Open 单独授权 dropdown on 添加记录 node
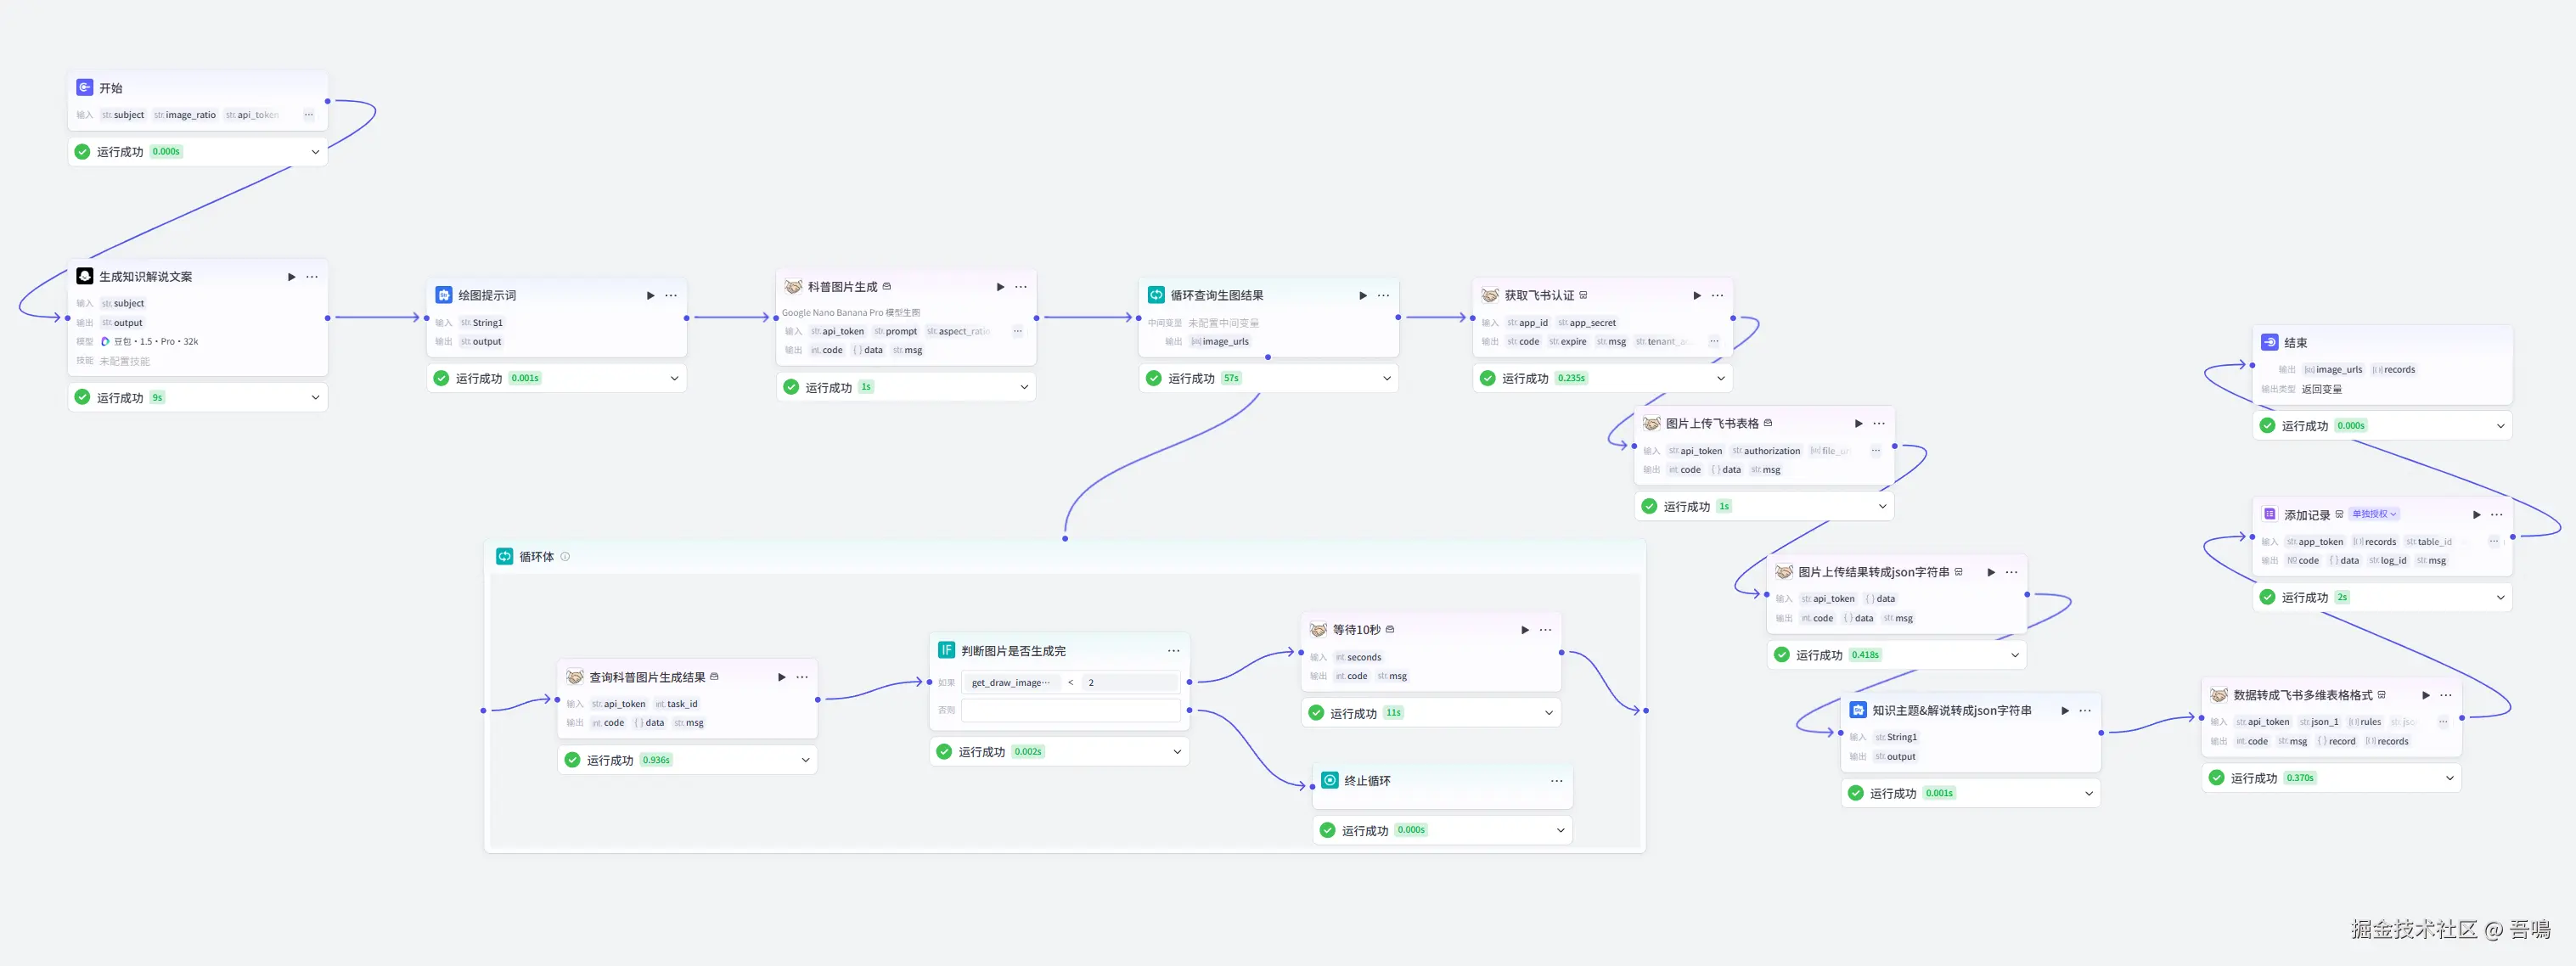The width and height of the screenshot is (2576, 966). pyautogui.click(x=2374, y=514)
